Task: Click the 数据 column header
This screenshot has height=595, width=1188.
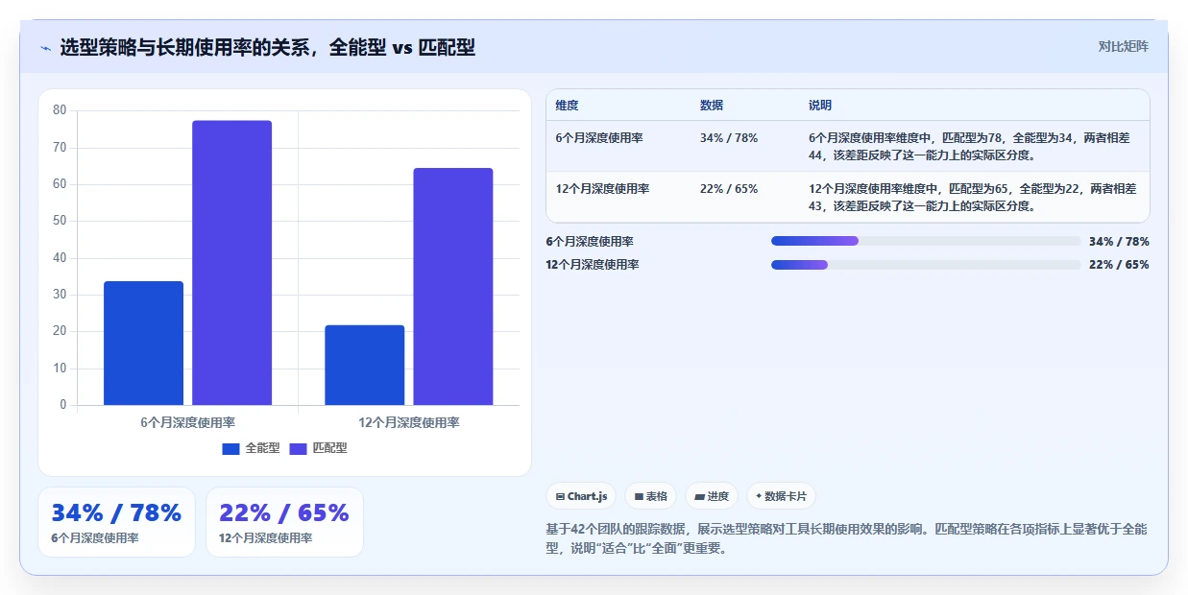Action: 712,106
